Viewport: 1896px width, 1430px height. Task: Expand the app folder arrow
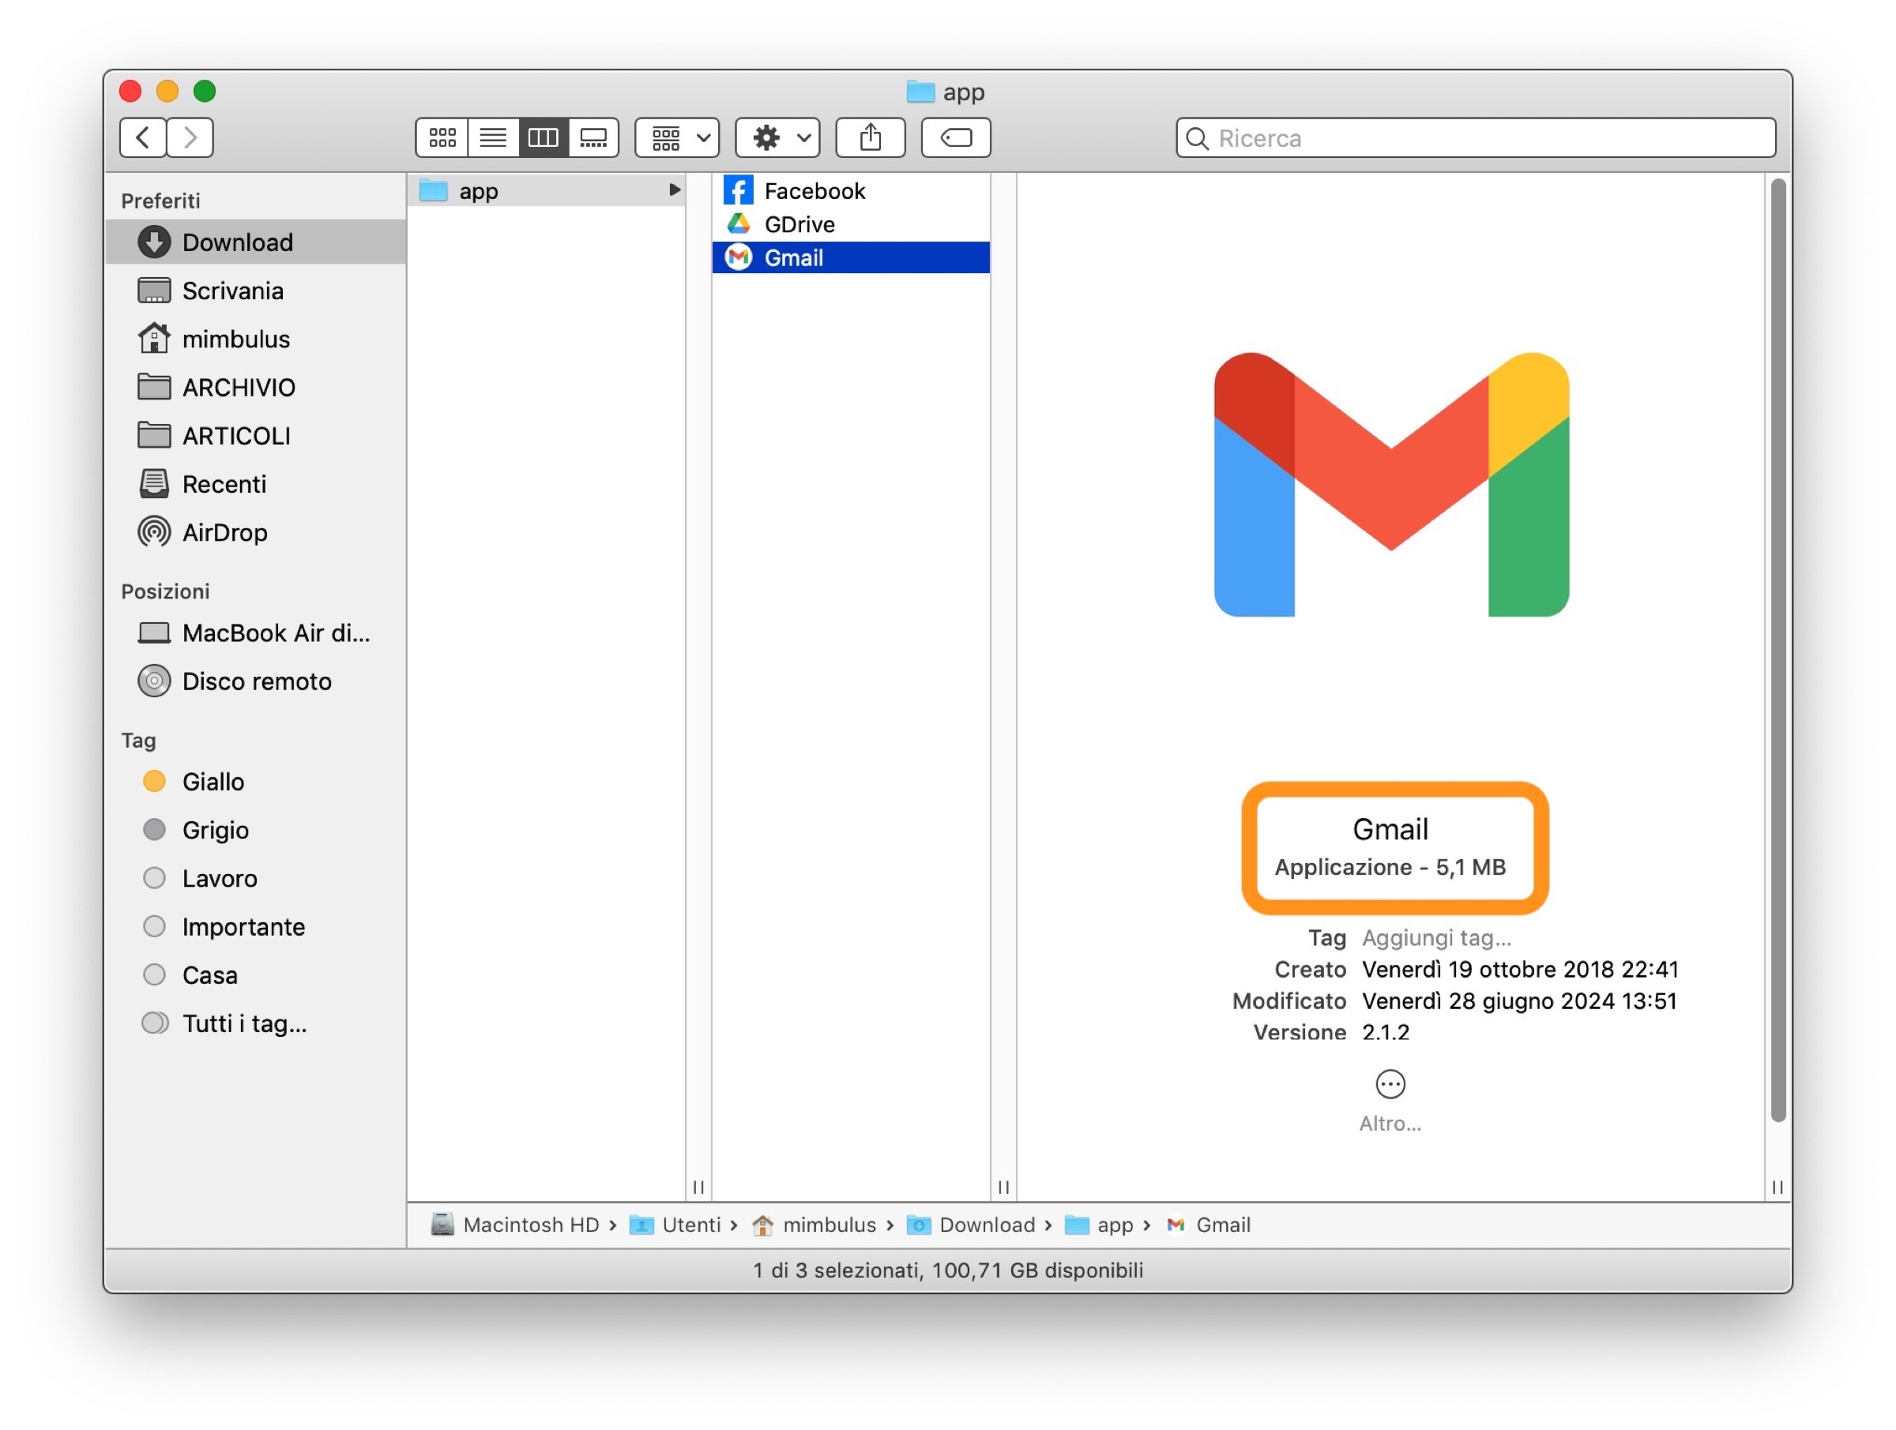pos(675,190)
